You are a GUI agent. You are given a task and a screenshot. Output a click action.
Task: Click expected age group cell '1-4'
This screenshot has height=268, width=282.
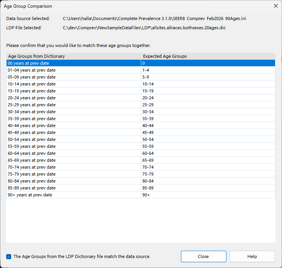point(208,70)
